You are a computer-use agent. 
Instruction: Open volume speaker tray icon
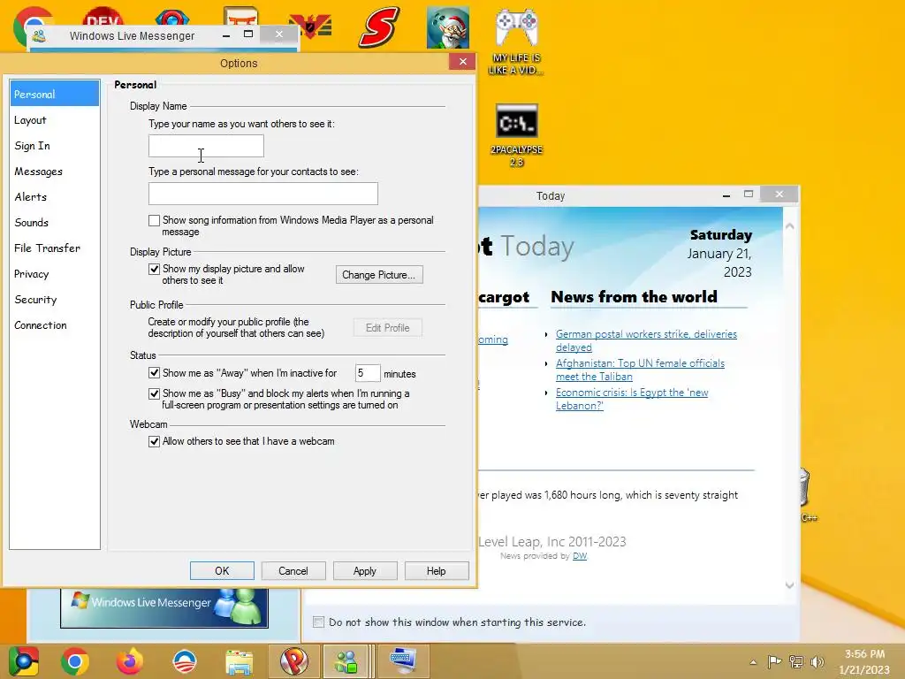pos(818,661)
